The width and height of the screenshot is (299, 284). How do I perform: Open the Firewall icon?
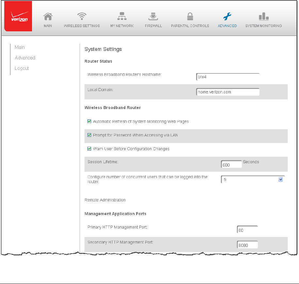point(153,16)
